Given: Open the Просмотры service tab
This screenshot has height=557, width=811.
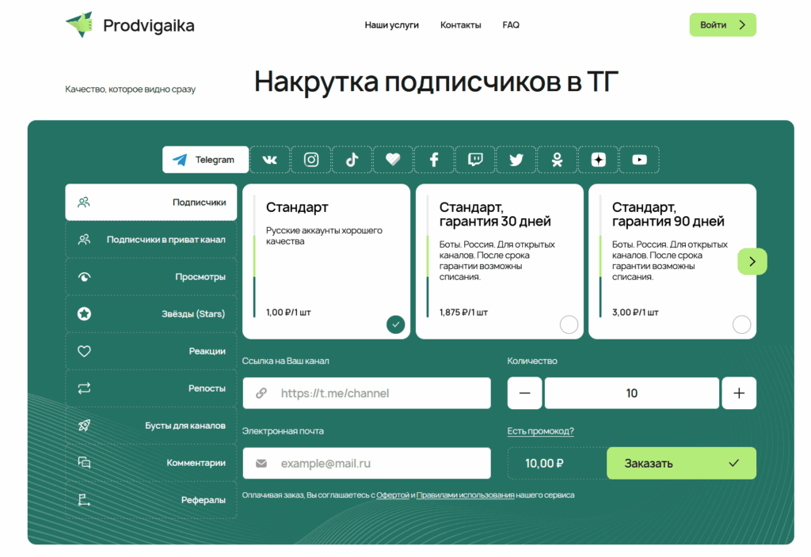Looking at the screenshot, I should click(x=151, y=277).
